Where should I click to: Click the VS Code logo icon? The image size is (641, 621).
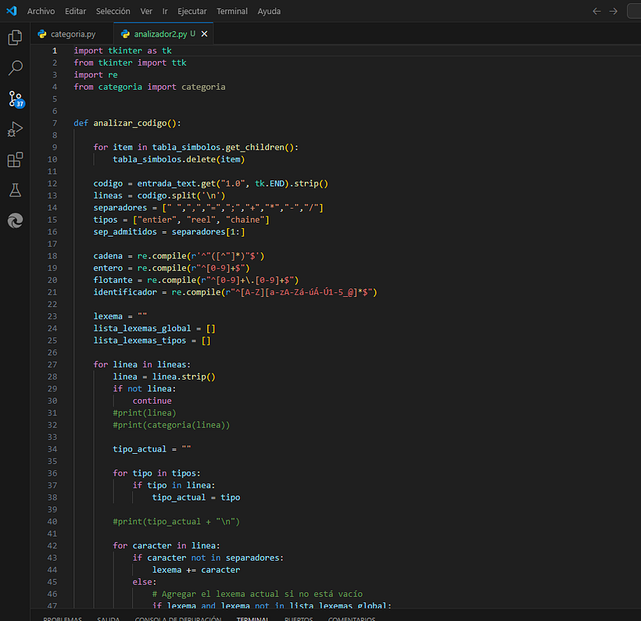click(x=11, y=11)
